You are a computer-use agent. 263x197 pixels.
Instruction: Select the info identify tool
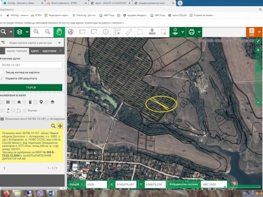click(105, 32)
